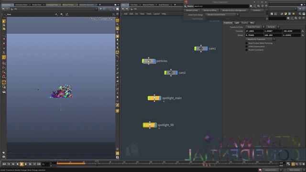Screen dimensions: 306x172
Task: Click the Translate Z value field
Action: 292,31
